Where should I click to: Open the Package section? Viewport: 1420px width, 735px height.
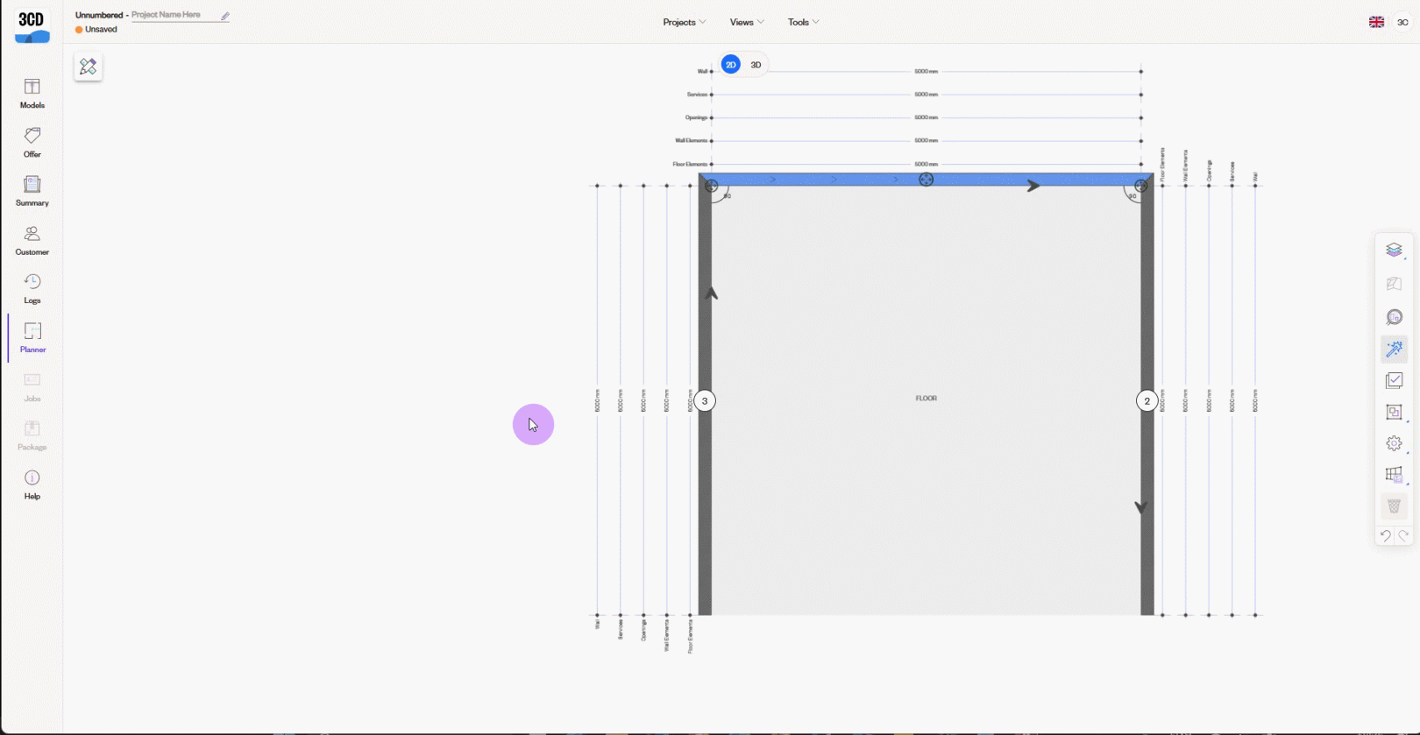(x=32, y=435)
